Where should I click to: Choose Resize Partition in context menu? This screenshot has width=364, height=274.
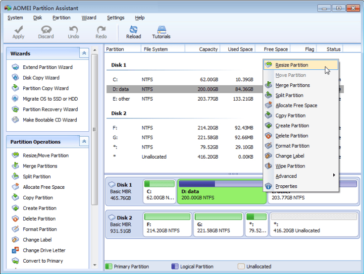coord(301,65)
